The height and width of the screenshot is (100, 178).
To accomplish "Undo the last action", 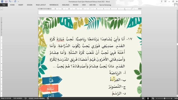I will (x=10, y=1).
